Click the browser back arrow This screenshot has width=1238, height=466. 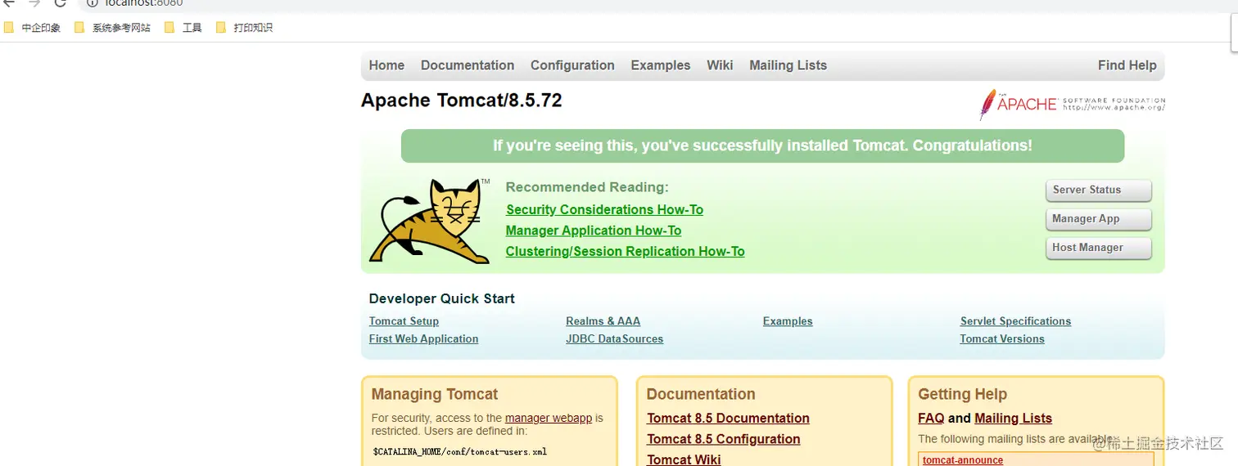pos(9,2)
